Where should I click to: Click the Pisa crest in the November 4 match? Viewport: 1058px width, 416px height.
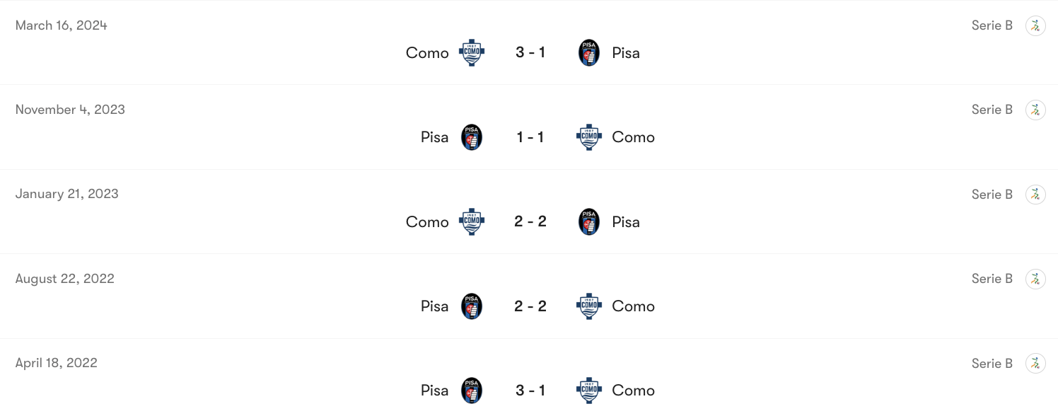point(472,137)
